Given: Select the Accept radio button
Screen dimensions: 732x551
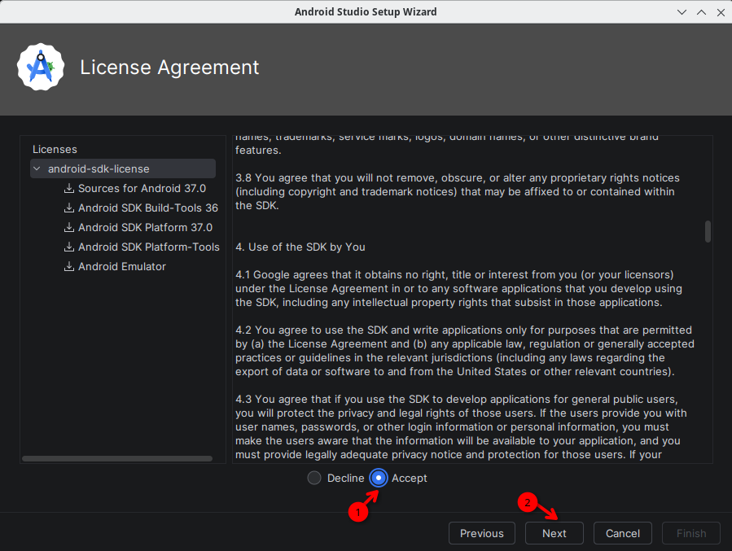Looking at the screenshot, I should [379, 478].
